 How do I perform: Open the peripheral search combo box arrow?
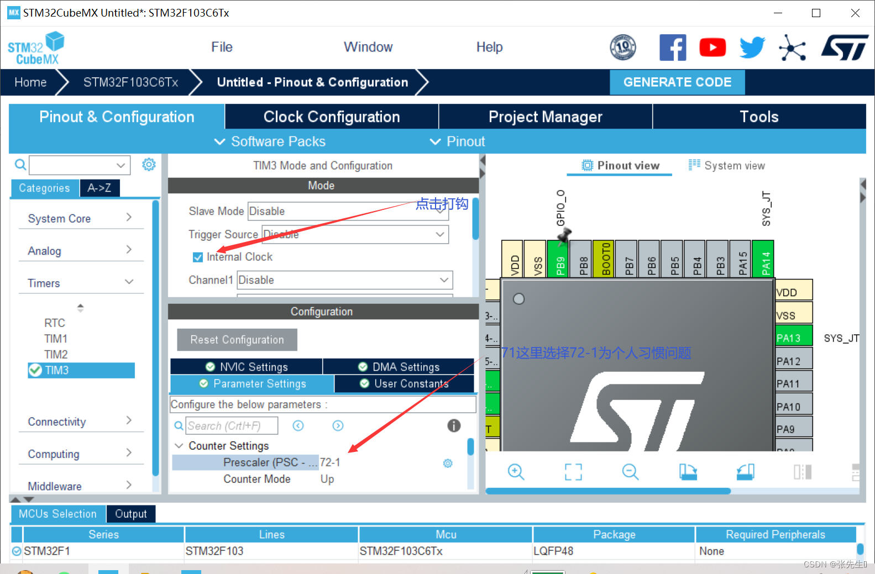[x=121, y=165]
